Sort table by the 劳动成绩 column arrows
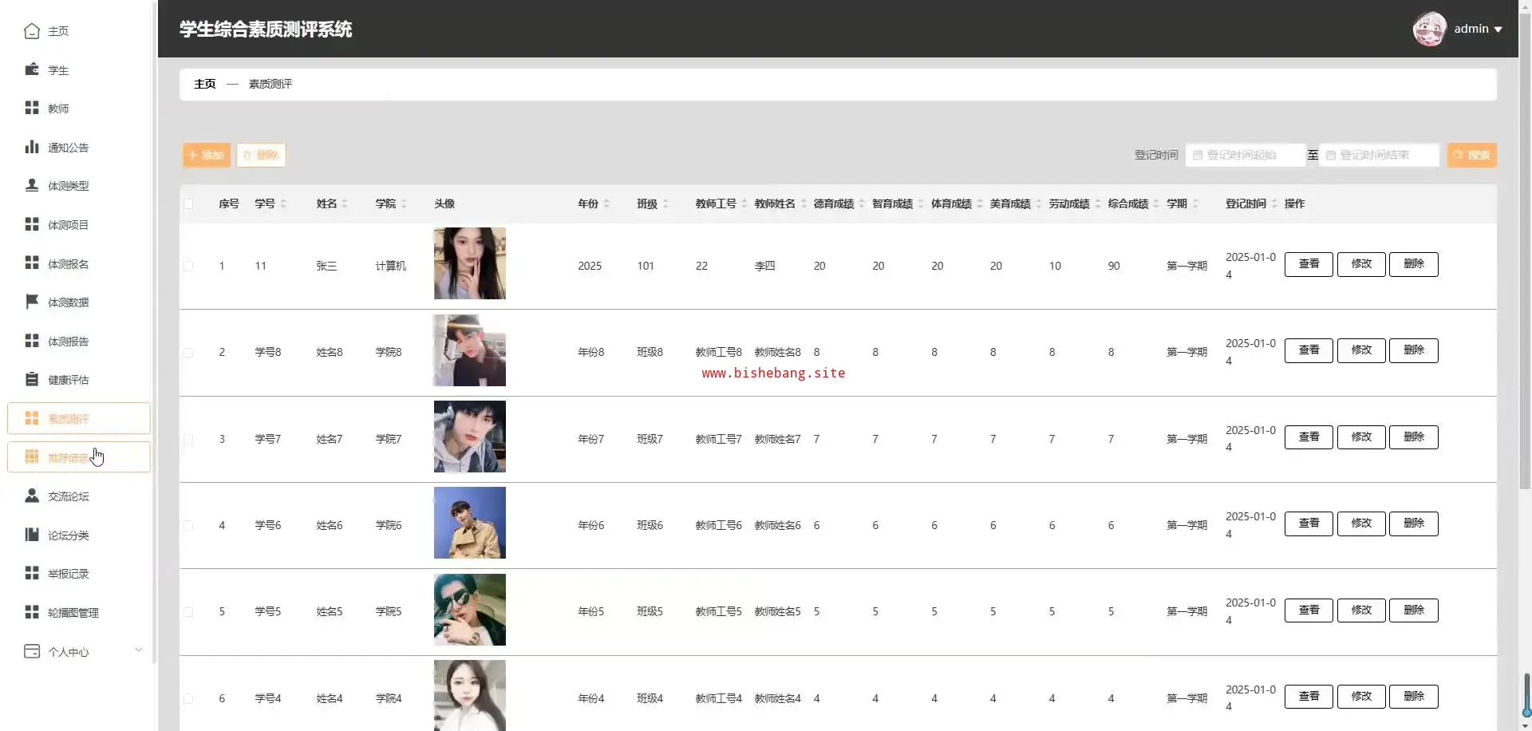The image size is (1532, 731). point(1098,204)
